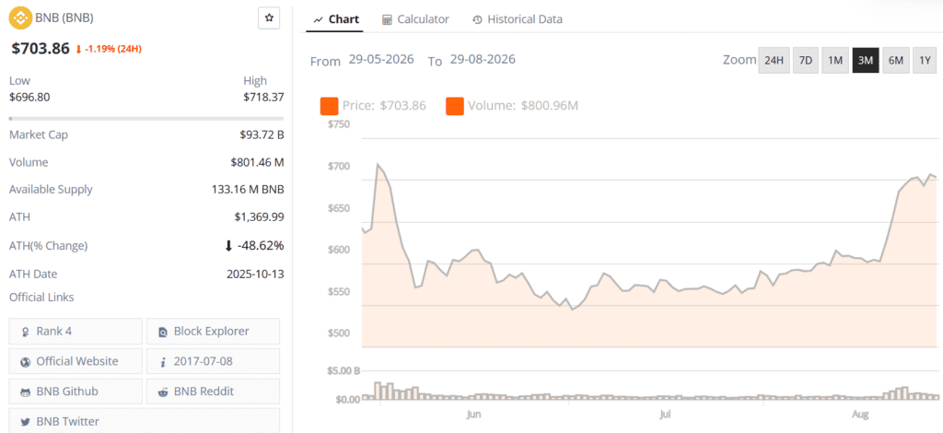
Task: Click the low-high price range bar
Action: tap(146, 119)
